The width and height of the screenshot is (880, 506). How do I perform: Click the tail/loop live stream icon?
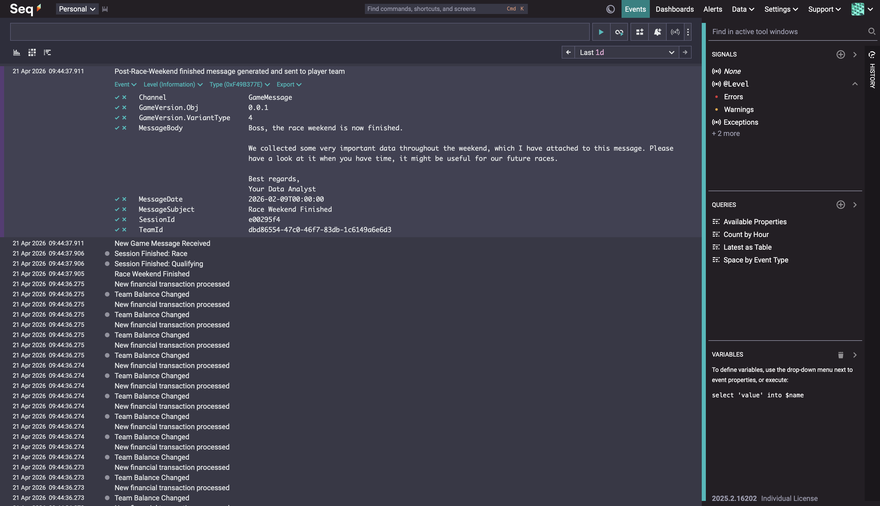pyautogui.click(x=619, y=32)
